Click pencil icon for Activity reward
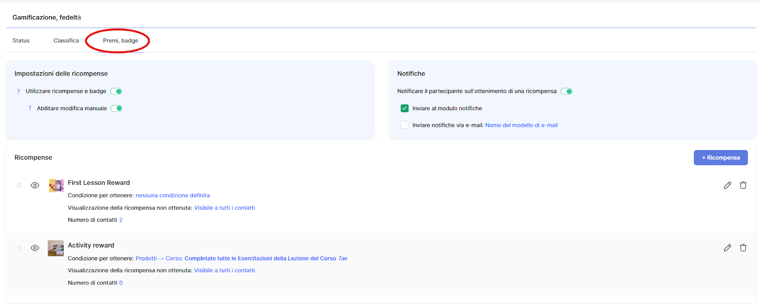Image resolution: width=760 pixels, height=304 pixels. [x=727, y=248]
